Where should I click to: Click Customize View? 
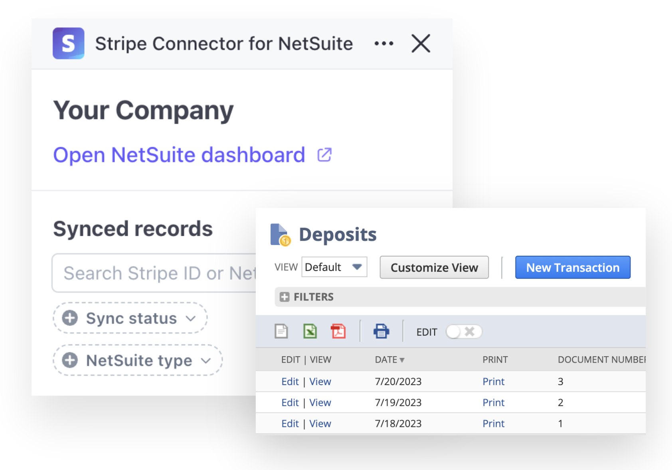(434, 267)
